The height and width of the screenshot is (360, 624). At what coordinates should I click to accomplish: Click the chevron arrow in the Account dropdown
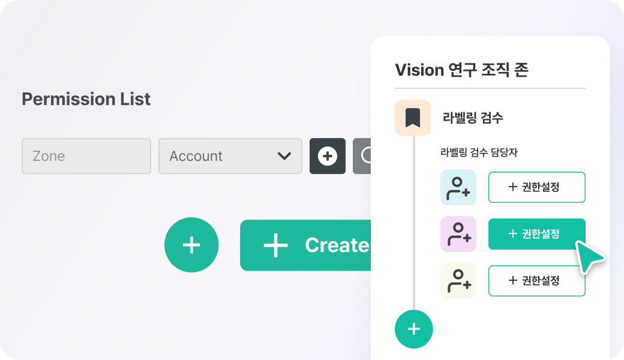coord(284,156)
